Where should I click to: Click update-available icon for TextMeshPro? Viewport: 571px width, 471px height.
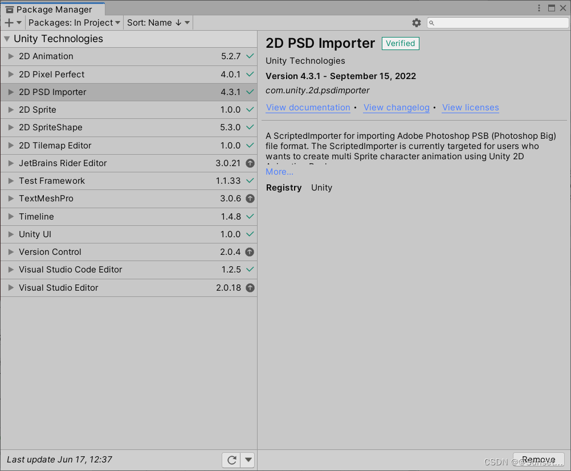coord(250,199)
